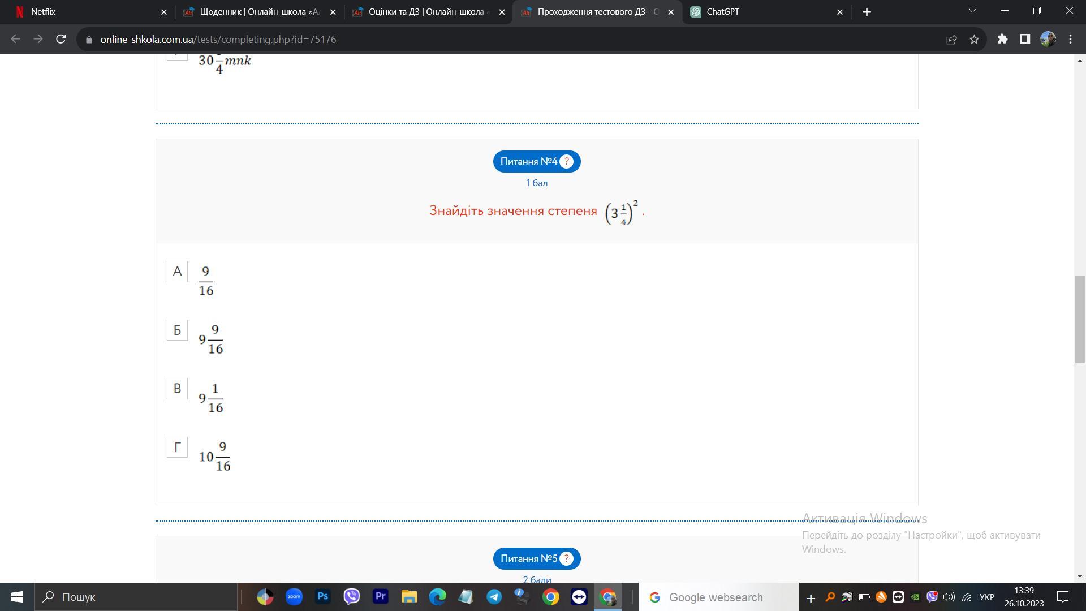Screen dimensions: 1086x611
Task: Click the help icon beside Питання №5
Action: point(566,559)
